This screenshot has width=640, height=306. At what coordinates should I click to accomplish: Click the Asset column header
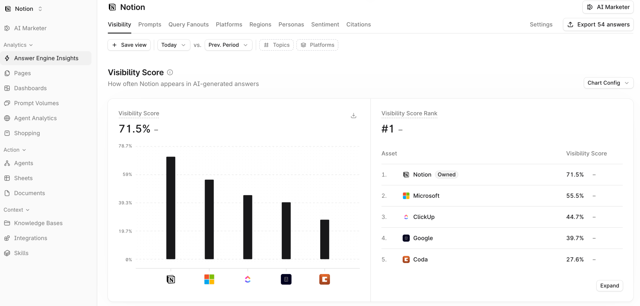pos(389,153)
